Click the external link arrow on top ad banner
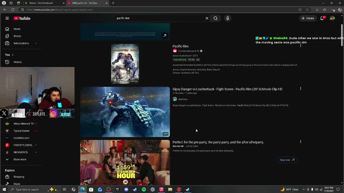Screen dimensions: 344x193 click(165, 36)
